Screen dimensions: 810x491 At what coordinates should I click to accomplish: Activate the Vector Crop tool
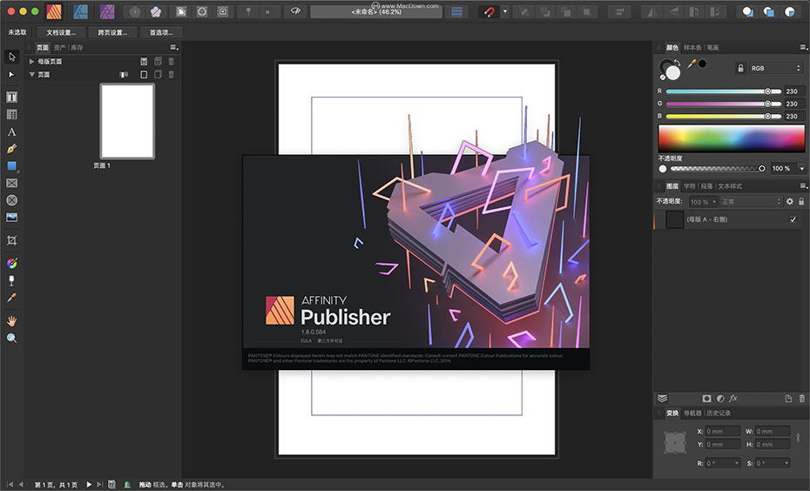(12, 240)
